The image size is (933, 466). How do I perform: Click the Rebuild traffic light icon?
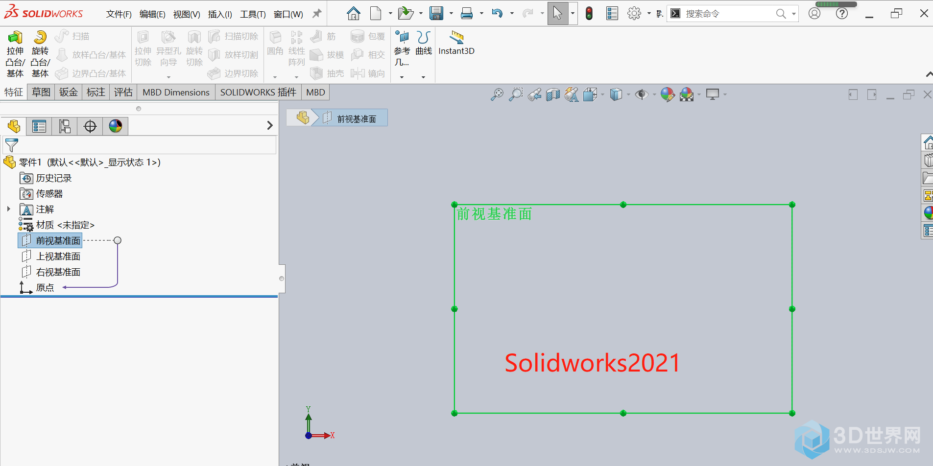[589, 13]
